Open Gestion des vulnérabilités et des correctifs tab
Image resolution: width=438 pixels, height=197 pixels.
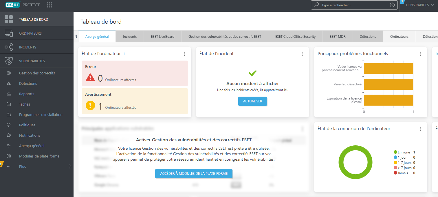(225, 37)
